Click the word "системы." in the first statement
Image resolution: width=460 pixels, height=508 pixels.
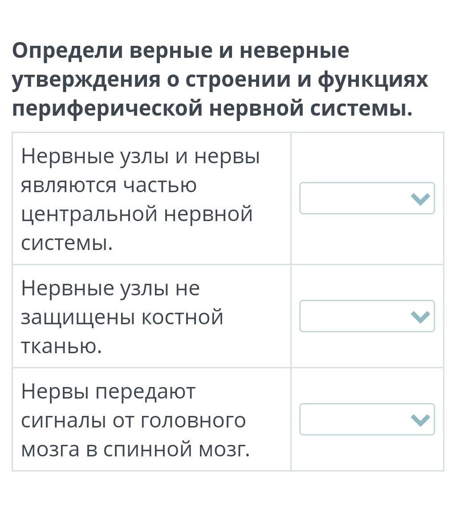point(67,243)
